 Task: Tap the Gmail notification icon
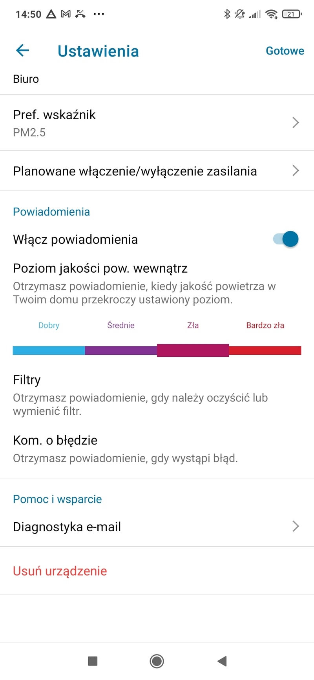click(x=66, y=14)
